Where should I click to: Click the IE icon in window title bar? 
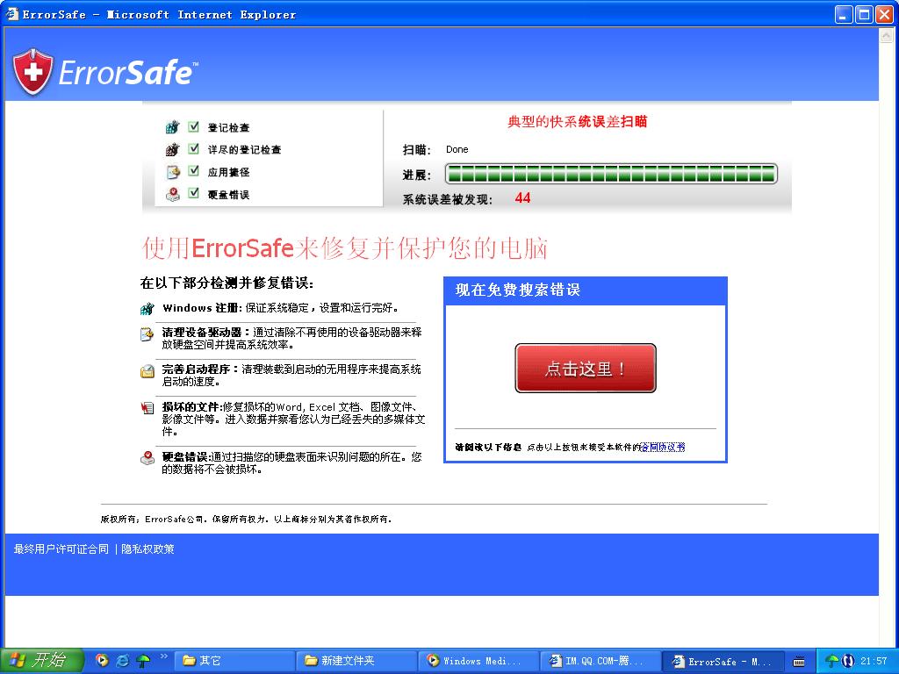pos(12,14)
